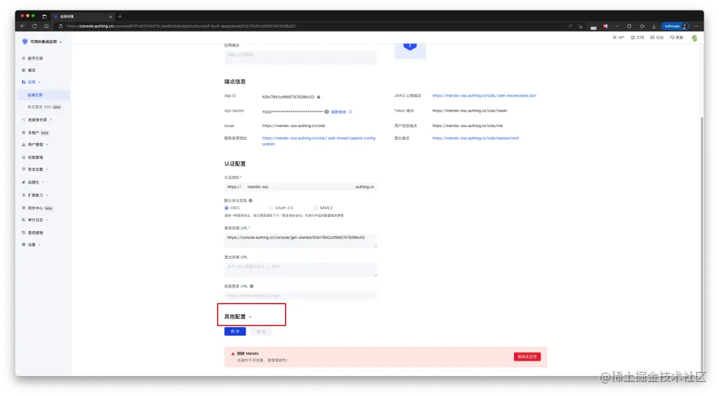The image size is (719, 396).
Task: Click the mendix-sso domain input field
Action: 298,186
